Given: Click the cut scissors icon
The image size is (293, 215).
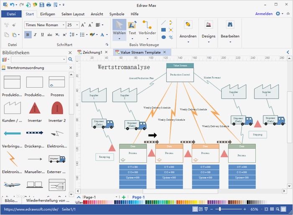Looking at the screenshot, I should click(x=7, y=25).
